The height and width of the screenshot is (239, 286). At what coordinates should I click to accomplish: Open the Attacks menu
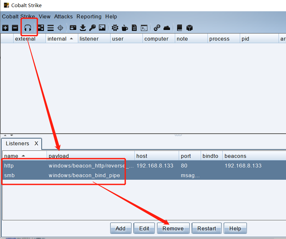(63, 16)
